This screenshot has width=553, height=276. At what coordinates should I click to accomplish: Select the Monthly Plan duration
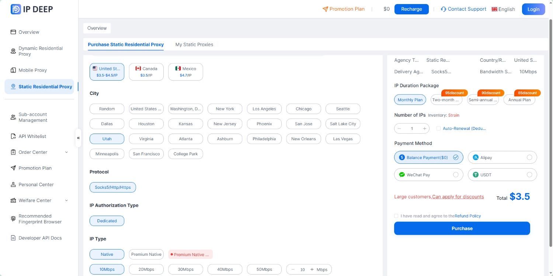[410, 100]
